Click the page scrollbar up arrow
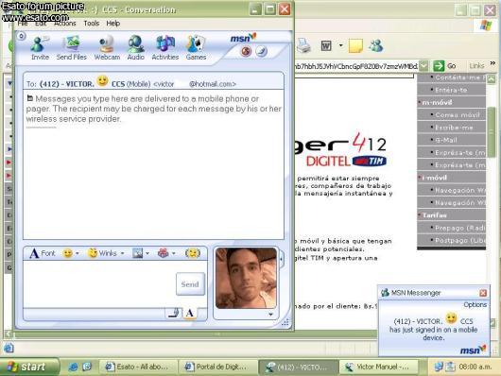 coord(492,78)
